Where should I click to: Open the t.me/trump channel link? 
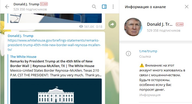pos(148,51)
